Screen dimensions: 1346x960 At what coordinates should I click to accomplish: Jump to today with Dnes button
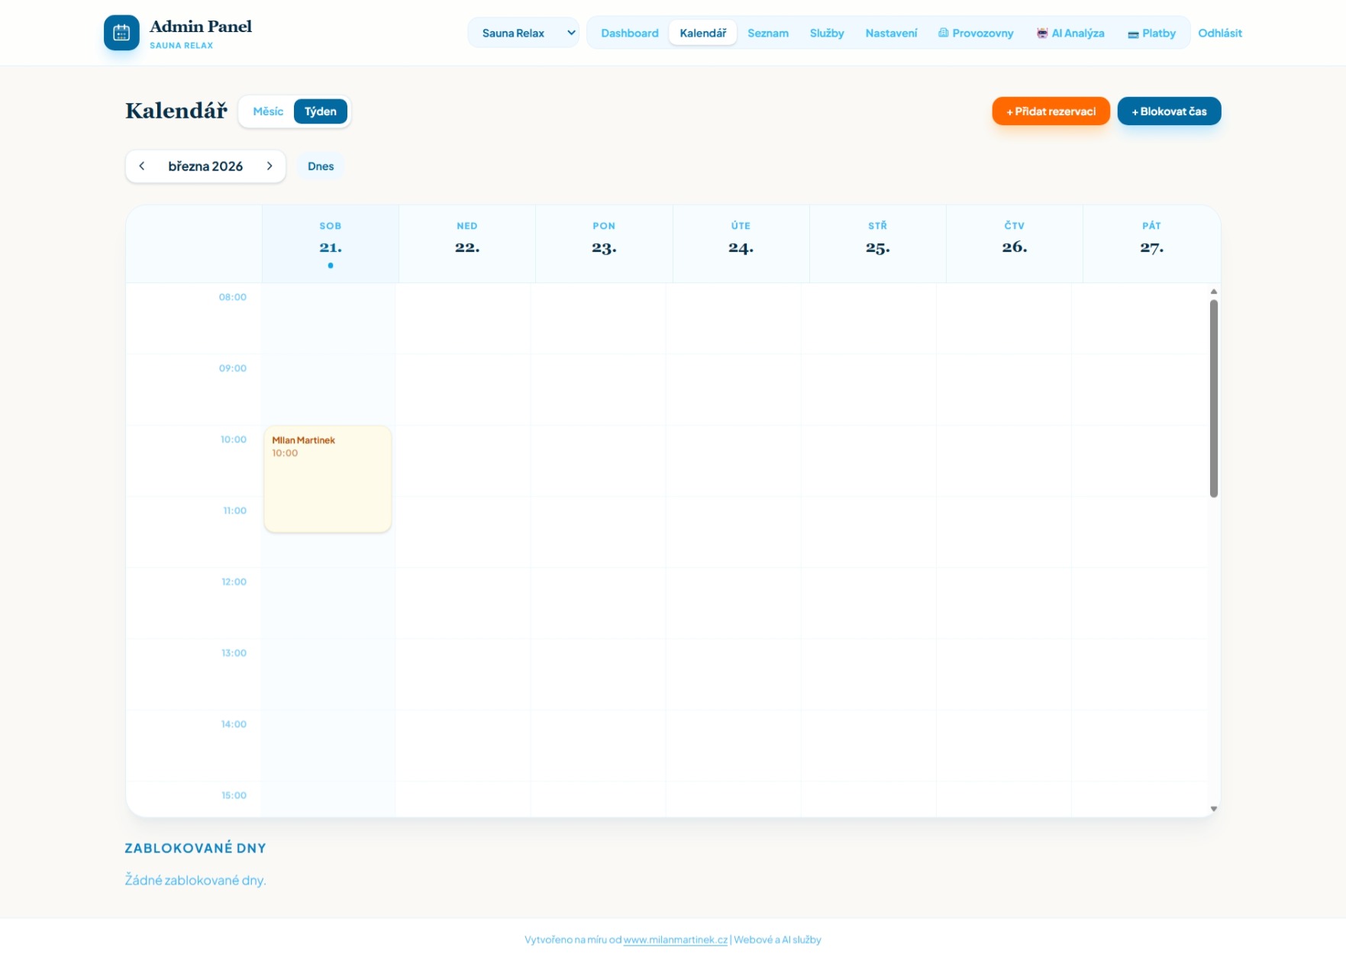click(321, 166)
